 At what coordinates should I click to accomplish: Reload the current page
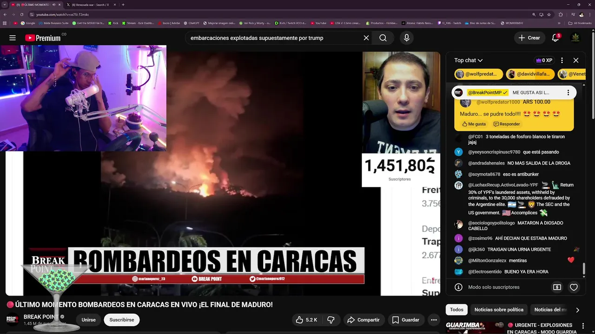[21, 14]
